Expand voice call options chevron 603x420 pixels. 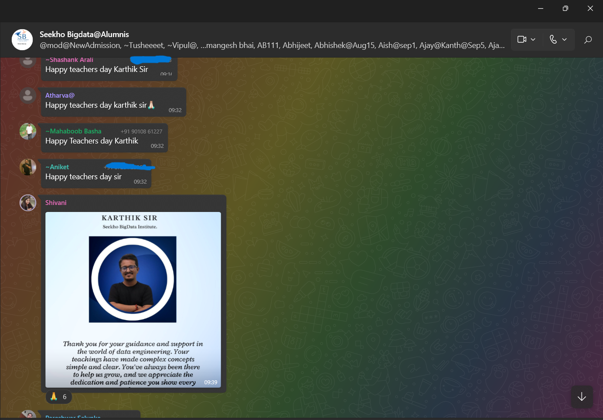[x=565, y=39]
